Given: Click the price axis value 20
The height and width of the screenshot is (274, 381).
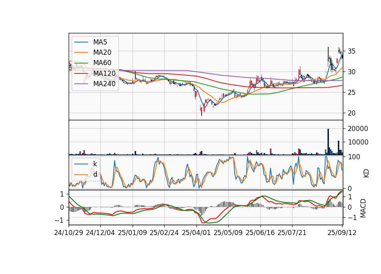Looking at the screenshot, I should pos(352,113).
